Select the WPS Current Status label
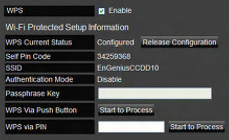This screenshot has width=229, height=140. pyautogui.click(x=50, y=43)
